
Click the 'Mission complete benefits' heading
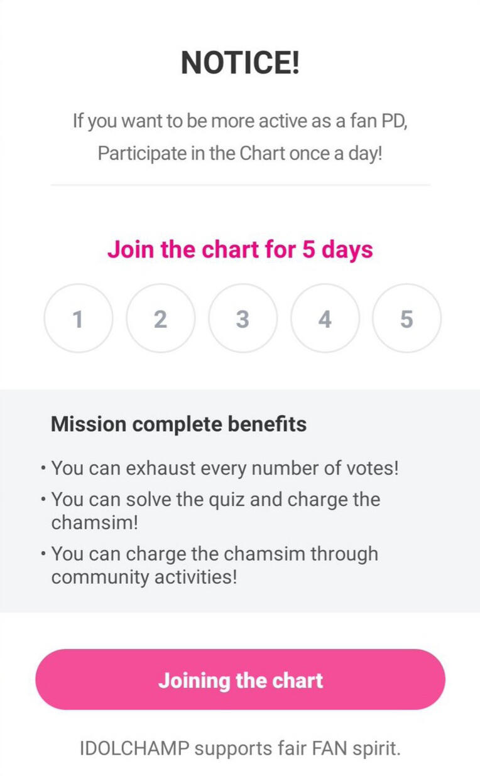[178, 424]
